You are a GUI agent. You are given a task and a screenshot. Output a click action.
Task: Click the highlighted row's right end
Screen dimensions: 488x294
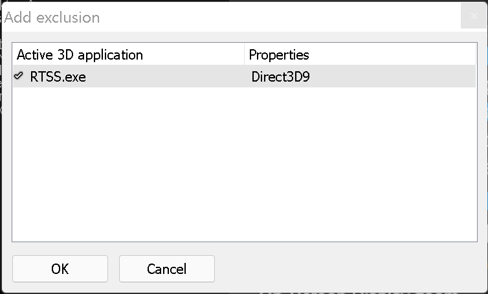click(453, 77)
